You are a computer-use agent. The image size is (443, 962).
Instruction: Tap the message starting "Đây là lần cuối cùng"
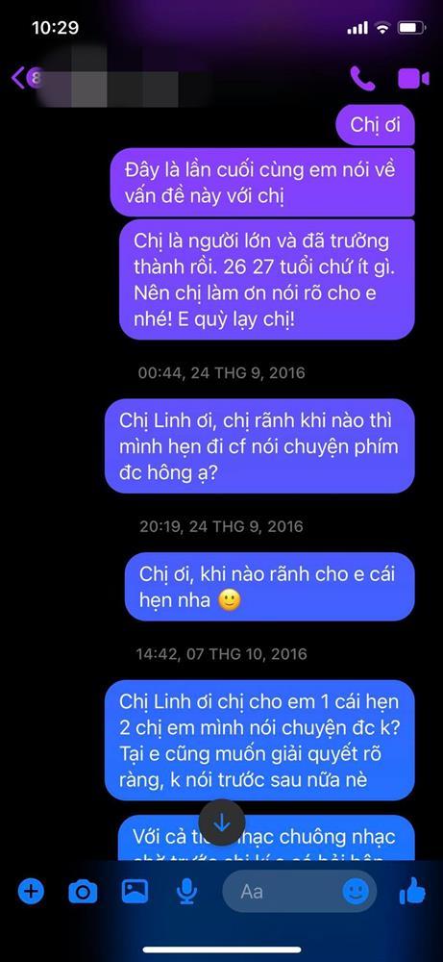pyautogui.click(x=262, y=183)
